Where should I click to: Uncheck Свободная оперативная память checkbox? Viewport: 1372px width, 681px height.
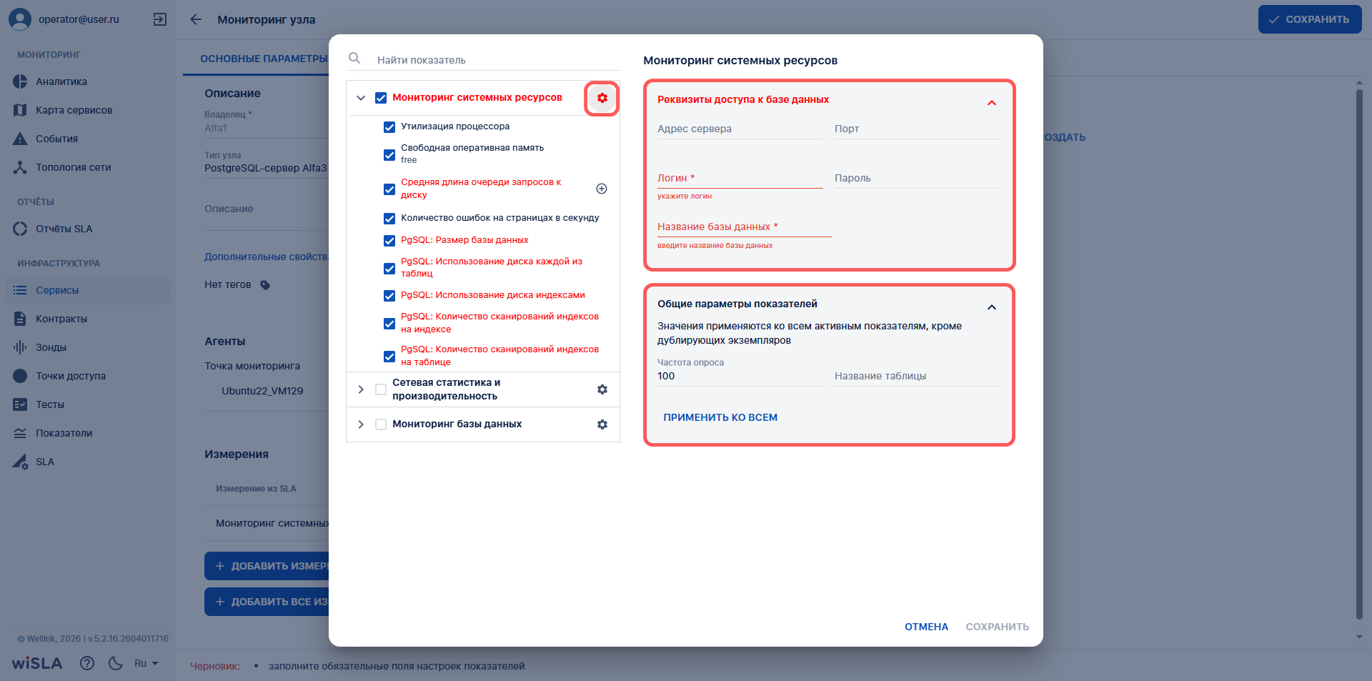point(389,155)
